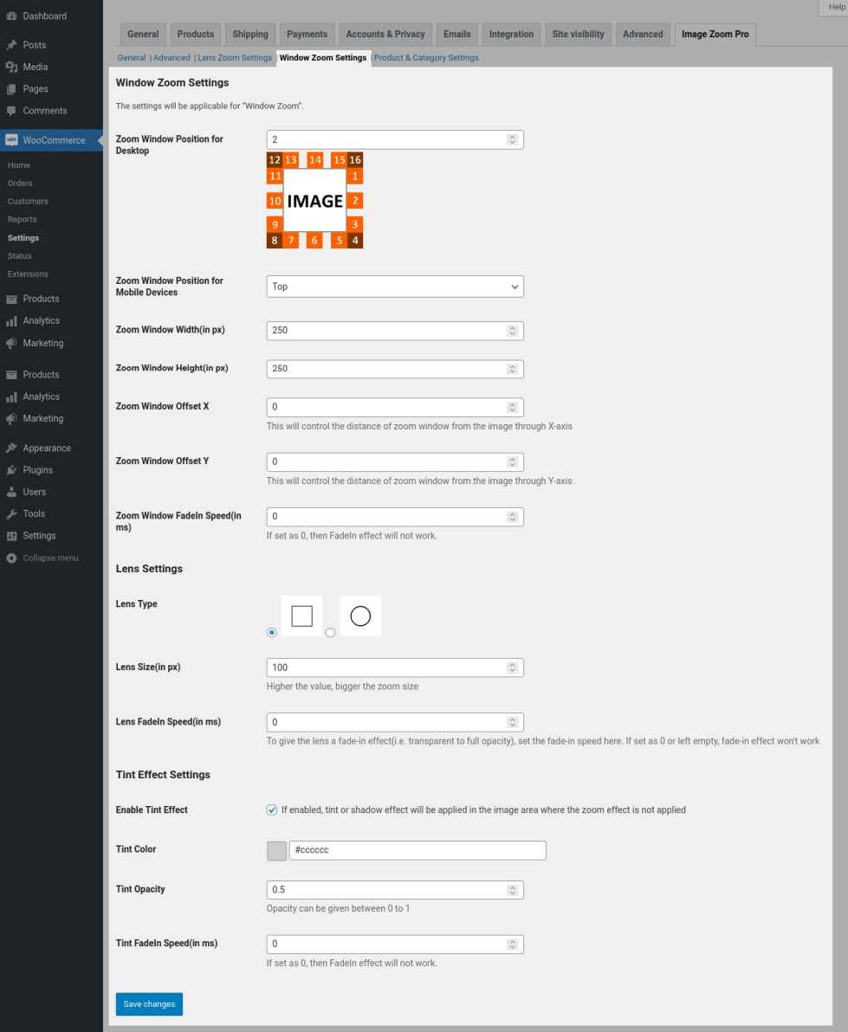Image resolution: width=848 pixels, height=1032 pixels.
Task: Click the Zoom Window Width stepper arrows
Action: [x=512, y=331]
